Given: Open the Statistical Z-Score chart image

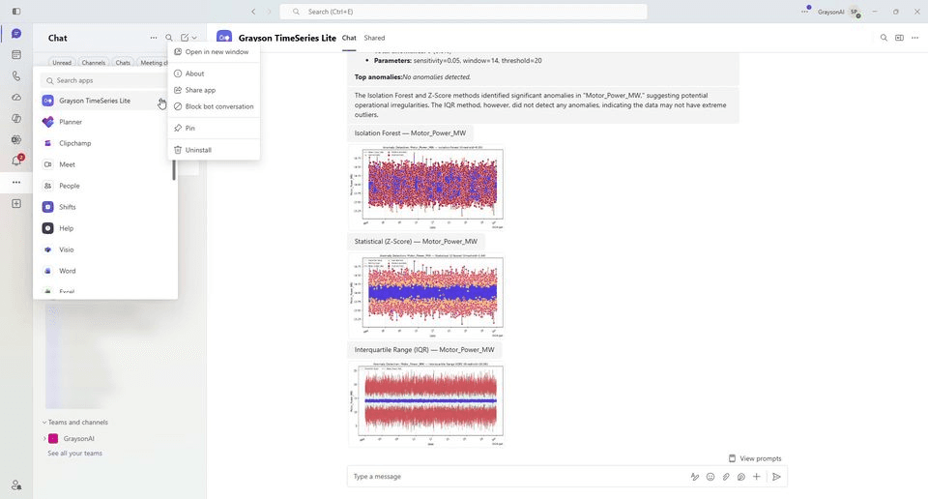Looking at the screenshot, I should click(426, 295).
